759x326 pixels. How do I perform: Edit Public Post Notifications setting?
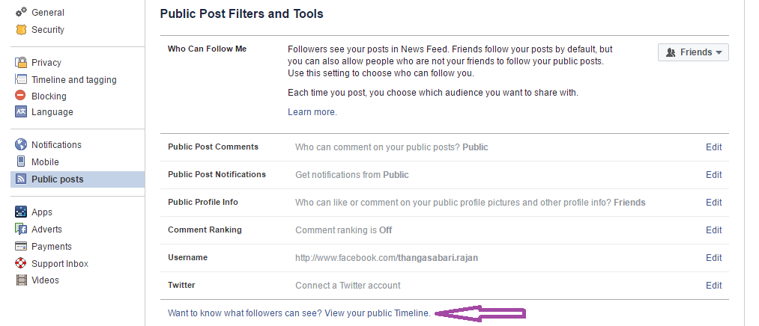click(713, 175)
